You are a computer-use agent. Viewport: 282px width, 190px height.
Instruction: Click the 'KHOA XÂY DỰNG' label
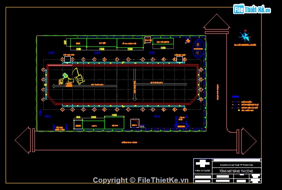(202, 171)
